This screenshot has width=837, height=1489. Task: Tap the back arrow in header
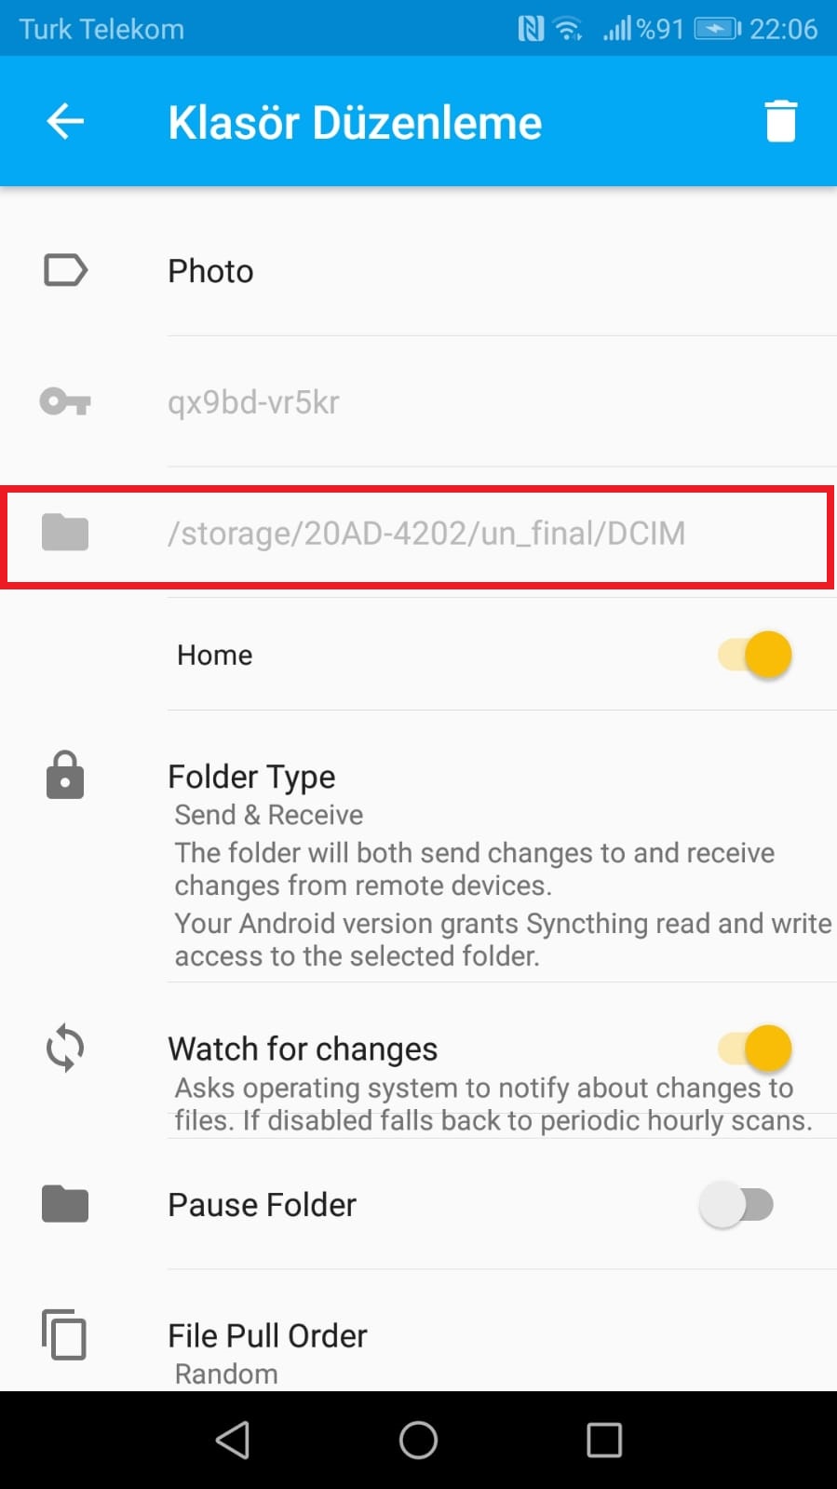point(65,121)
